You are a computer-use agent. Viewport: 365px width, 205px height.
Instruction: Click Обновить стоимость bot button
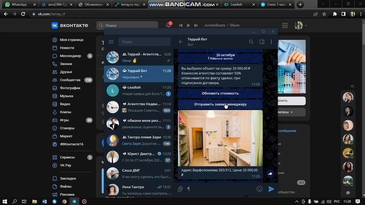tap(220, 93)
